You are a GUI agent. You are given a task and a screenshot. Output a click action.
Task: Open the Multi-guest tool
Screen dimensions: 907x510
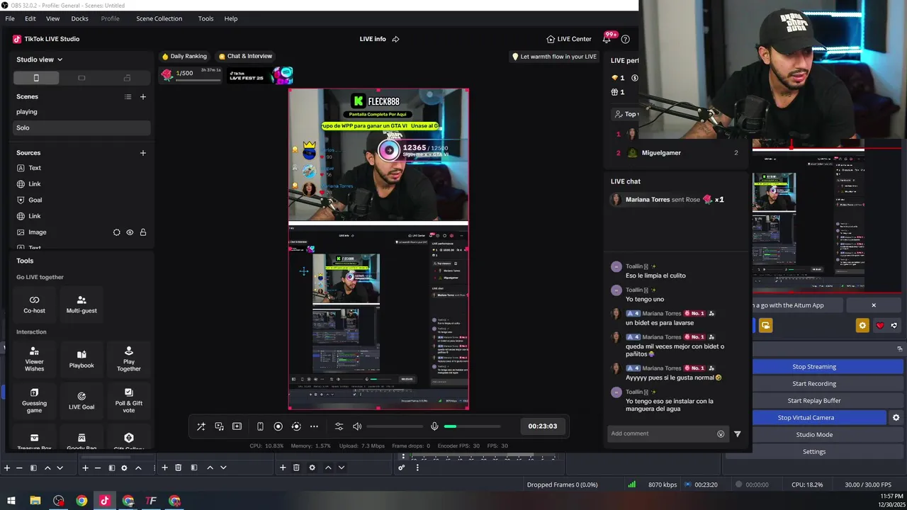(81, 304)
